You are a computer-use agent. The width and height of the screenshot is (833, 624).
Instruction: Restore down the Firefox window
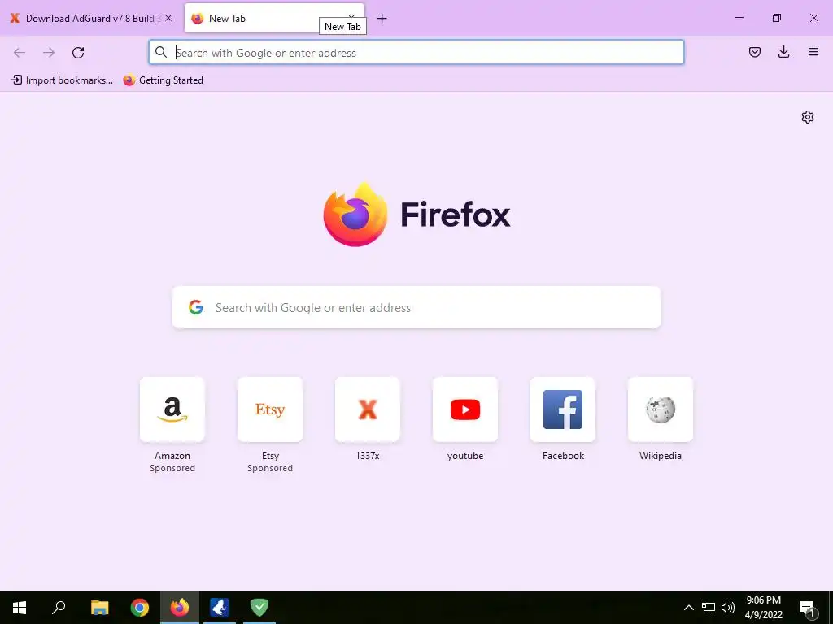coord(777,18)
